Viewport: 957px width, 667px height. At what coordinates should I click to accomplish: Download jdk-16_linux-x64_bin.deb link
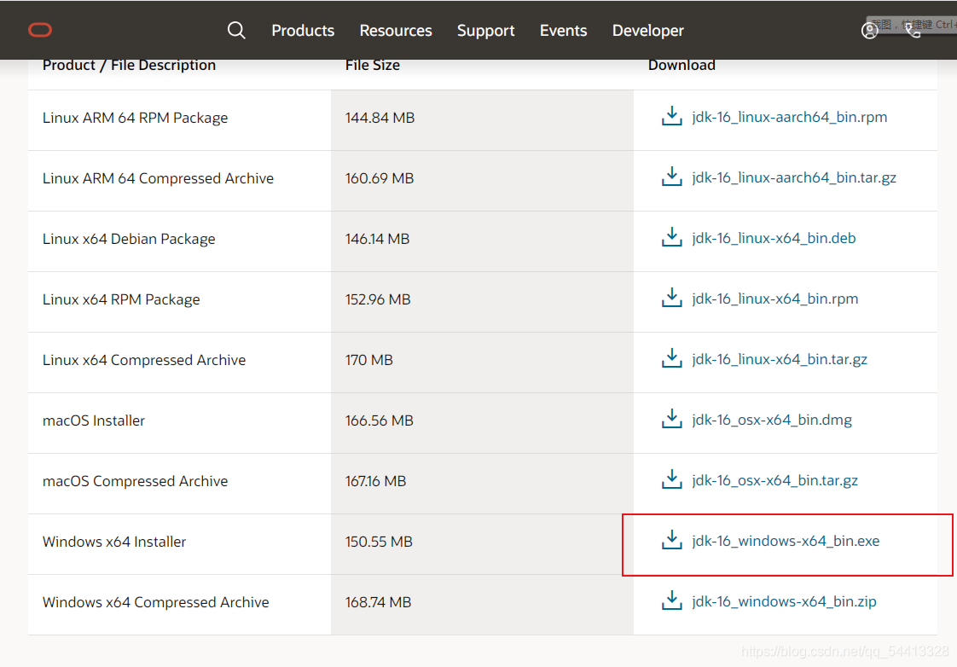coord(774,238)
